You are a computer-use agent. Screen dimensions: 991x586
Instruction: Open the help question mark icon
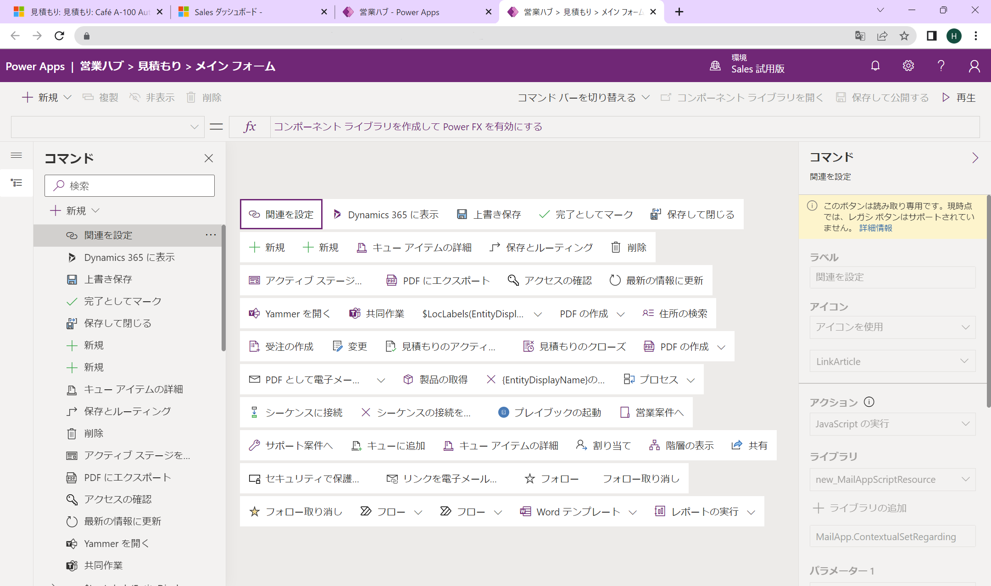pyautogui.click(x=941, y=66)
